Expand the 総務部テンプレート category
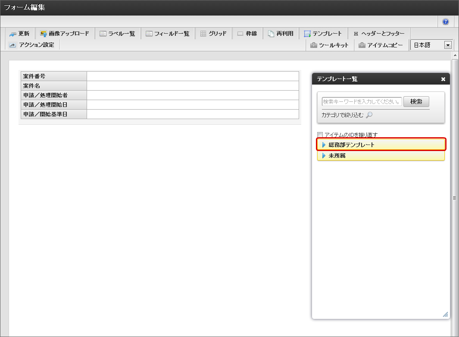Image resolution: width=459 pixels, height=337 pixels. coord(324,145)
